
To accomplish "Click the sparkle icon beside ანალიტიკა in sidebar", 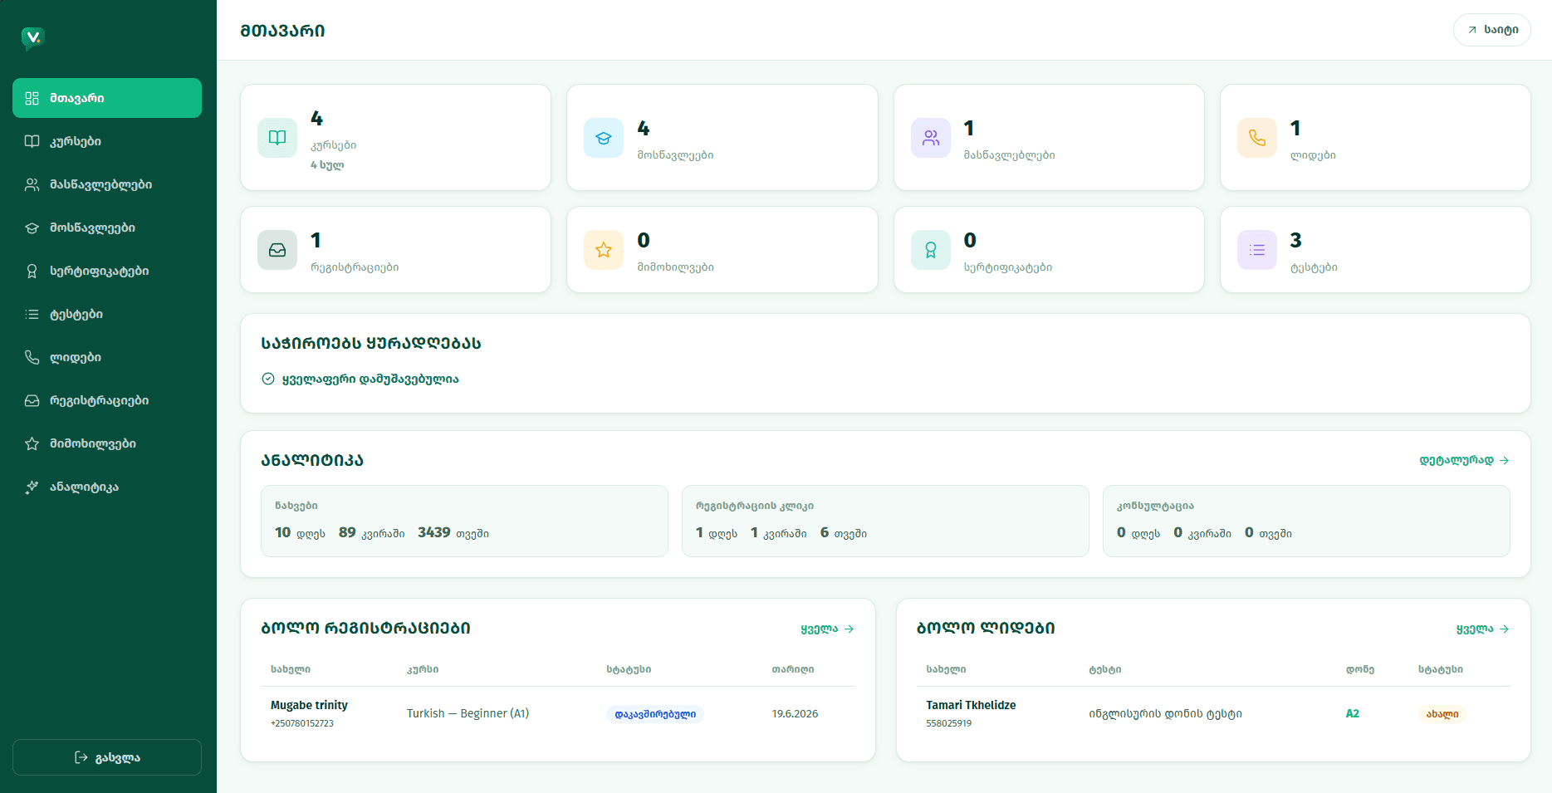I will 32,487.
